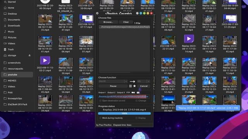This screenshot has width=248, height=139.
Task: Open the task list icon beside Pause
Action: (x=130, y=86)
